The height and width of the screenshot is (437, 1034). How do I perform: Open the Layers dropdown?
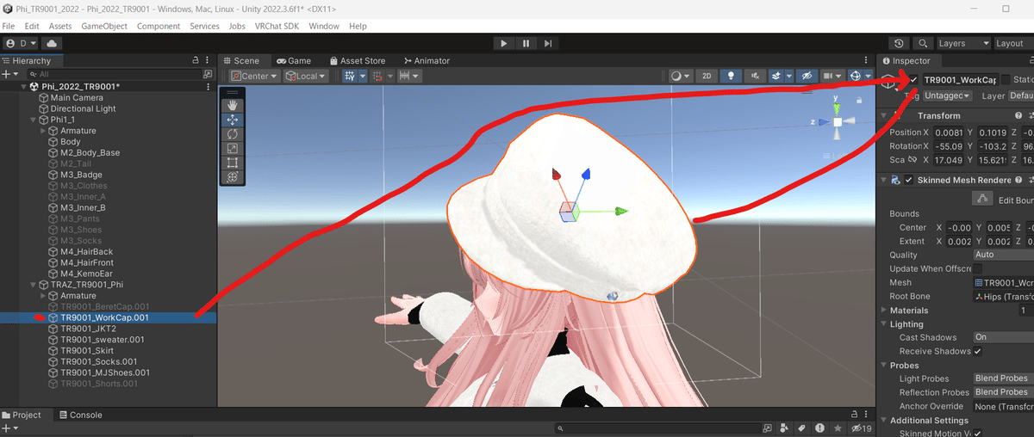pos(962,43)
